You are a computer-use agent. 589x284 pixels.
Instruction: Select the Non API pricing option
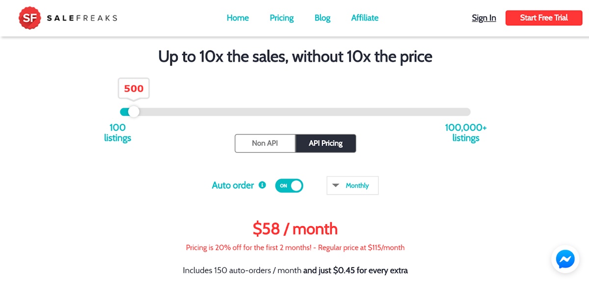265,143
